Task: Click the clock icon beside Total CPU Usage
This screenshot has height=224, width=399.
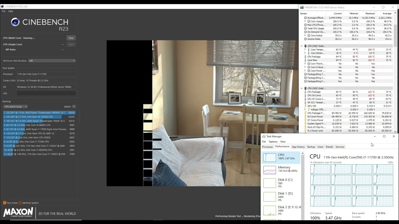Action: pyautogui.click(x=305, y=28)
